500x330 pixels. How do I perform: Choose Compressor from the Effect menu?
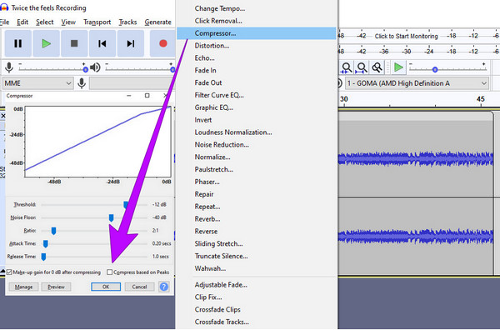(x=257, y=33)
